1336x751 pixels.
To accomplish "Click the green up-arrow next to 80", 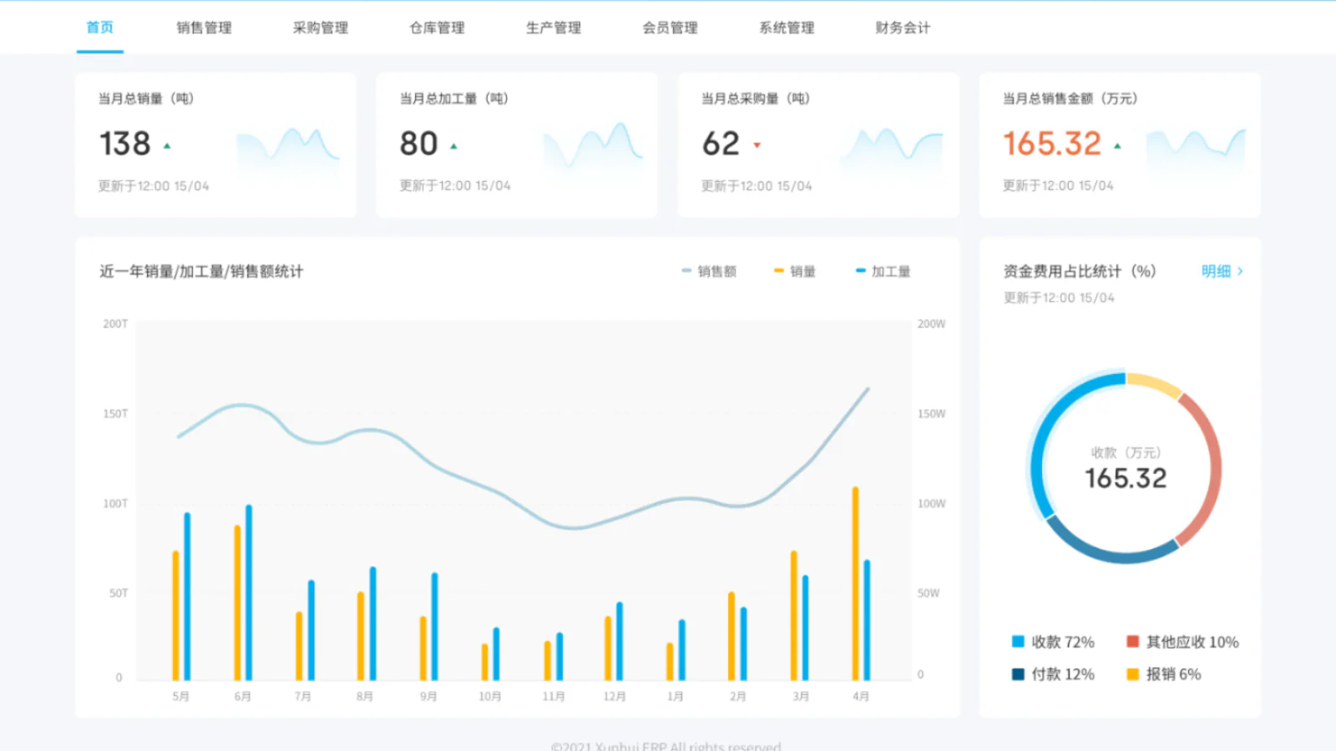I will (453, 146).
